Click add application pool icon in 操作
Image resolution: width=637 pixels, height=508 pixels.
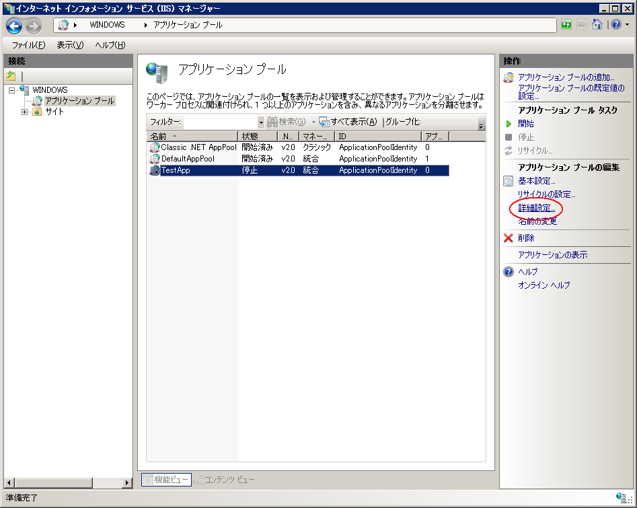pyautogui.click(x=509, y=77)
